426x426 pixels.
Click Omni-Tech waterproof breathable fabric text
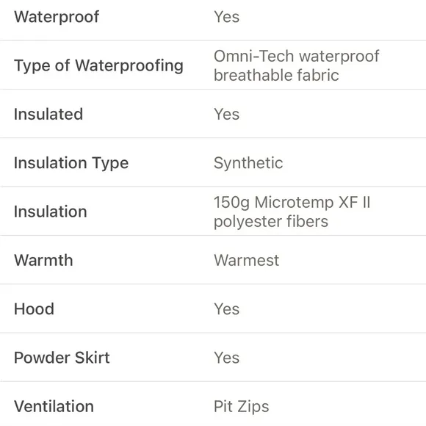(x=297, y=65)
